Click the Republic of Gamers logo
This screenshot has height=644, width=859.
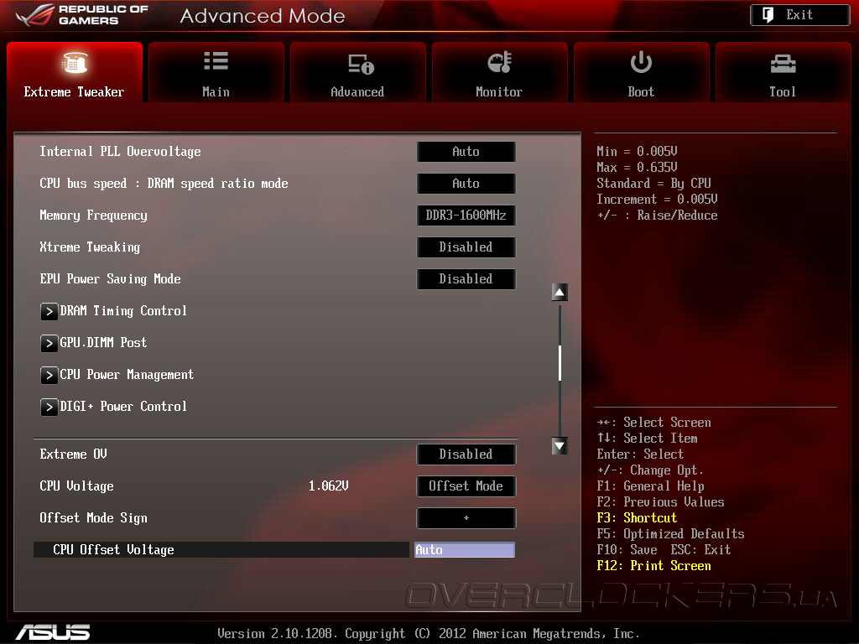(82, 15)
